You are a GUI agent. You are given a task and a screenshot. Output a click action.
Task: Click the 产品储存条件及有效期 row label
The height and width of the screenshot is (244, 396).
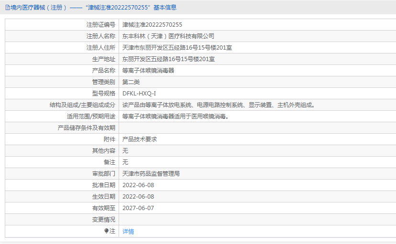pyautogui.click(x=87, y=128)
